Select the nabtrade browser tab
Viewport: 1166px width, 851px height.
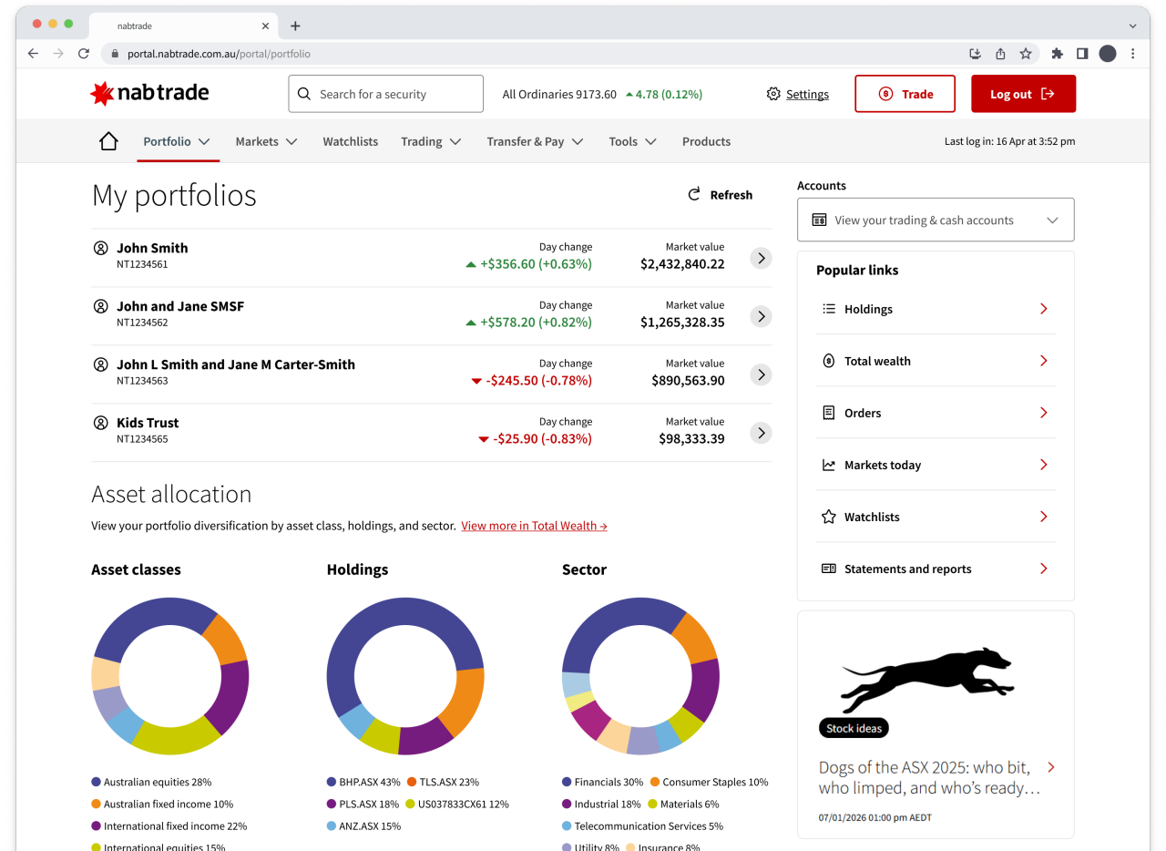point(185,26)
